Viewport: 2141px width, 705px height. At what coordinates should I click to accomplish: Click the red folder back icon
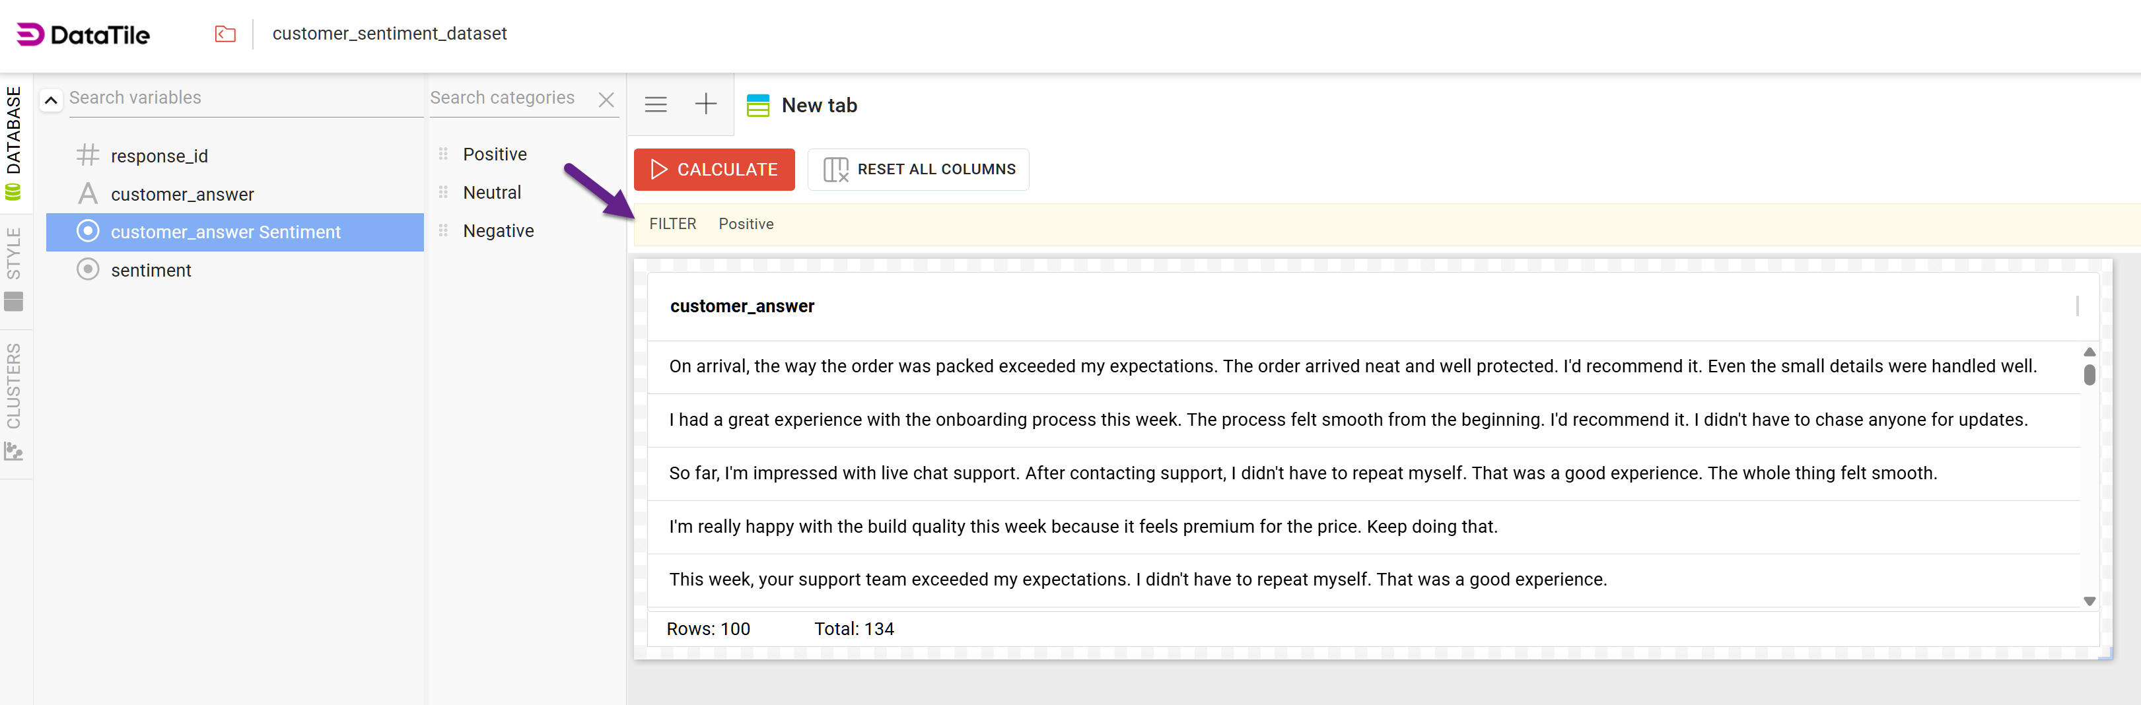pyautogui.click(x=225, y=34)
